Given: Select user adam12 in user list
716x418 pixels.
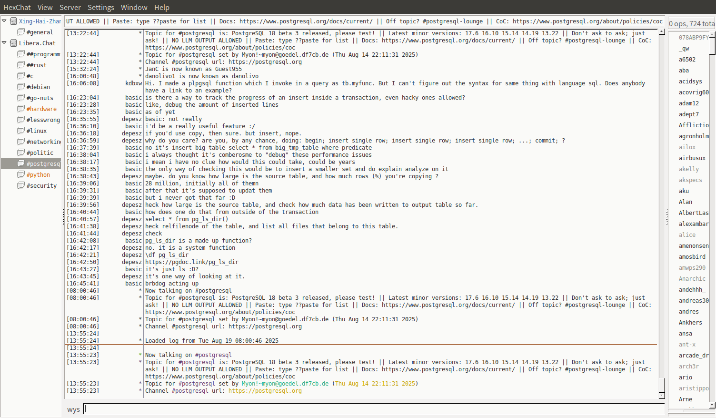Looking at the screenshot, I should (689, 103).
